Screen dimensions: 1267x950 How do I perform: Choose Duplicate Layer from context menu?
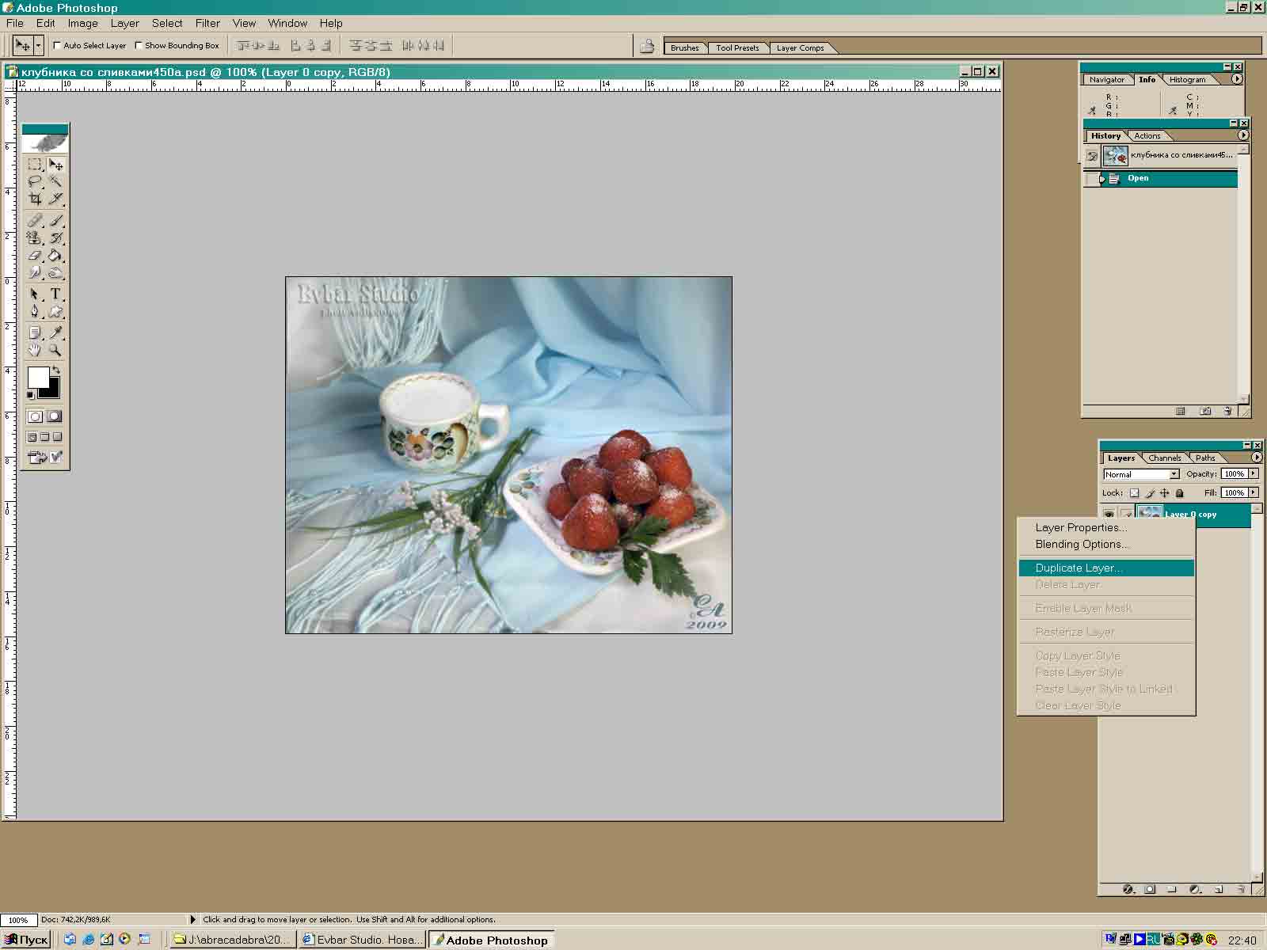[x=1079, y=568]
